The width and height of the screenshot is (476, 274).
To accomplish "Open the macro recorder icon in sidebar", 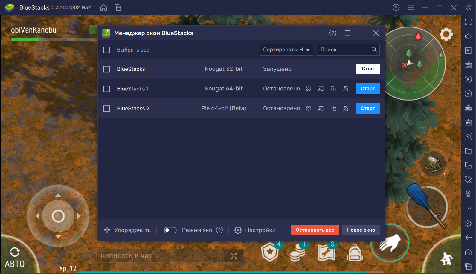I will click(468, 79).
